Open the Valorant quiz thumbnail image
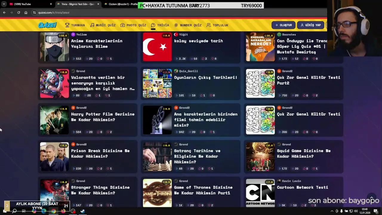This screenshot has height=215, width=382. tap(54, 83)
